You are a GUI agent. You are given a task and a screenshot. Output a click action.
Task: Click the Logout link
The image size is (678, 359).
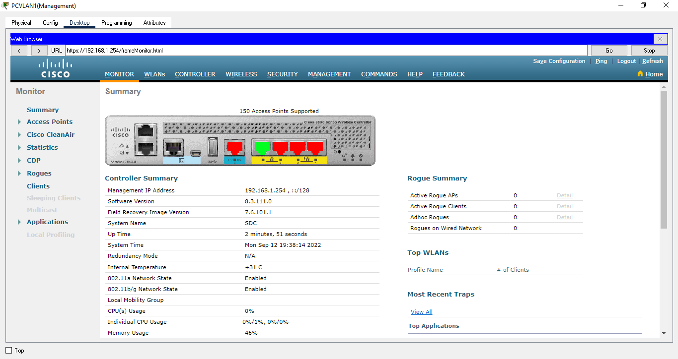coord(626,61)
